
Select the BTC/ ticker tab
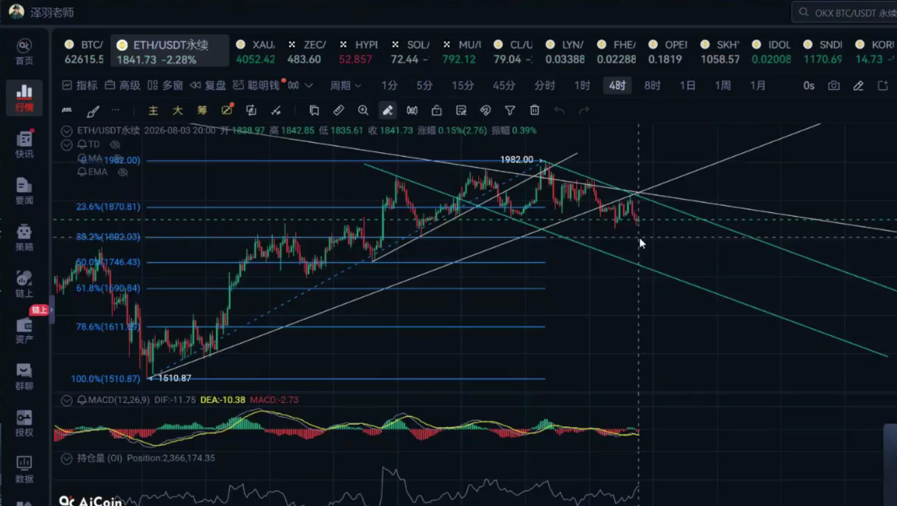coord(84,51)
